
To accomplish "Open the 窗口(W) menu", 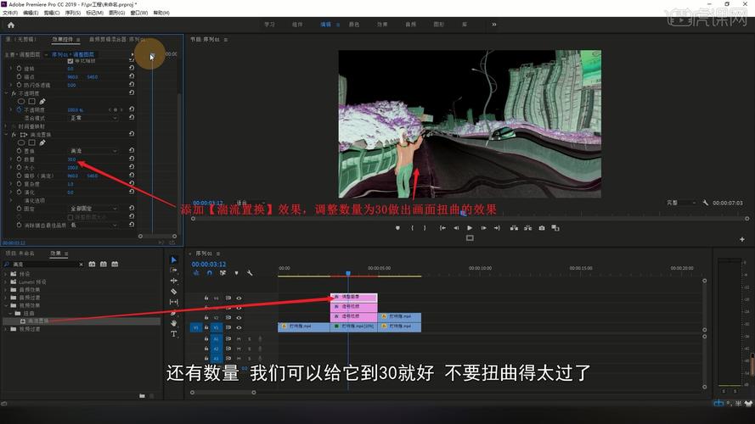I will pyautogui.click(x=139, y=13).
